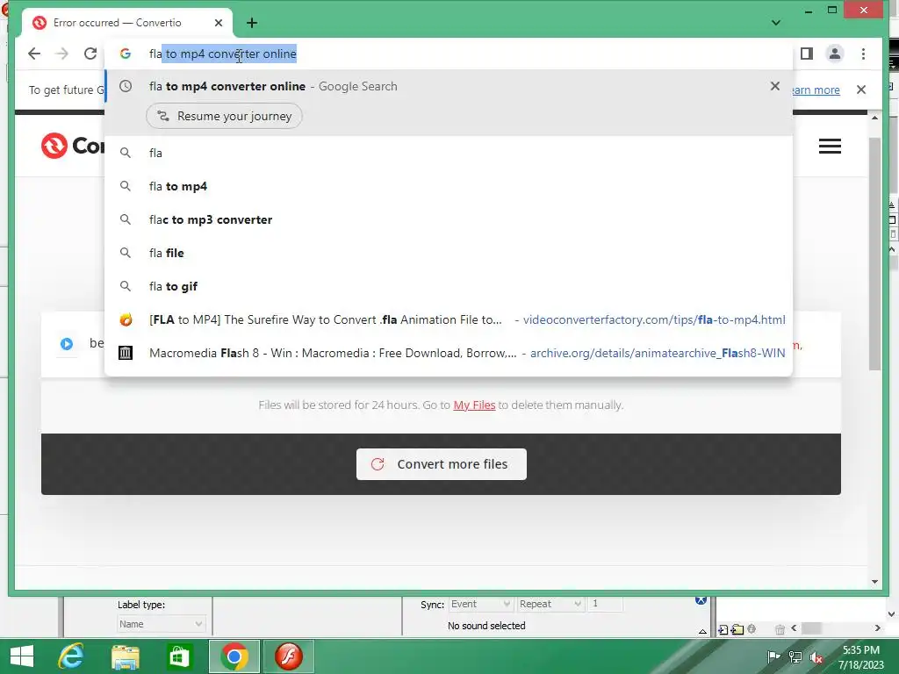
Task: Reload the Convertio page
Action: [x=90, y=54]
